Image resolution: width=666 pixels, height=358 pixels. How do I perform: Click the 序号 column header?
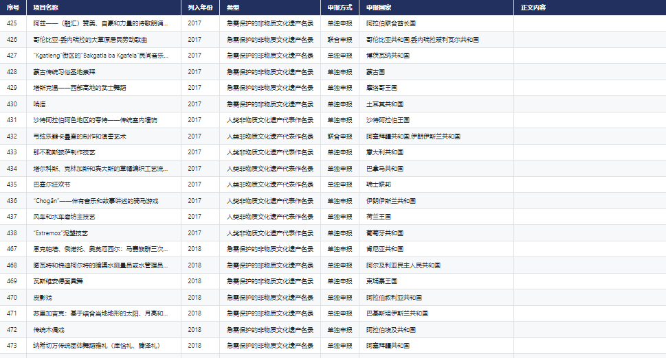13,8
